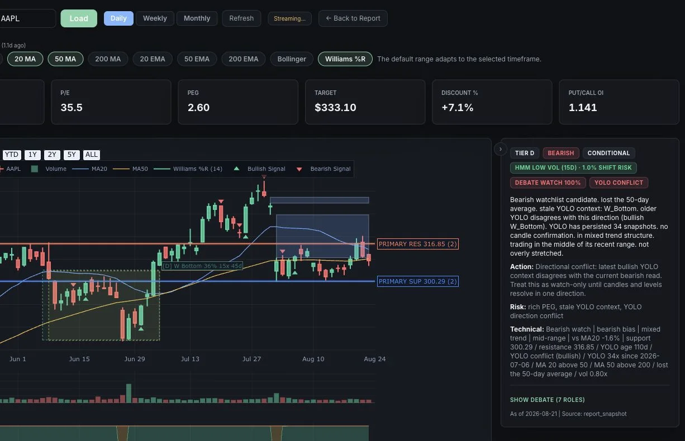685x441 pixels.
Task: Switch to the Monthly timeframe
Action: tap(197, 18)
